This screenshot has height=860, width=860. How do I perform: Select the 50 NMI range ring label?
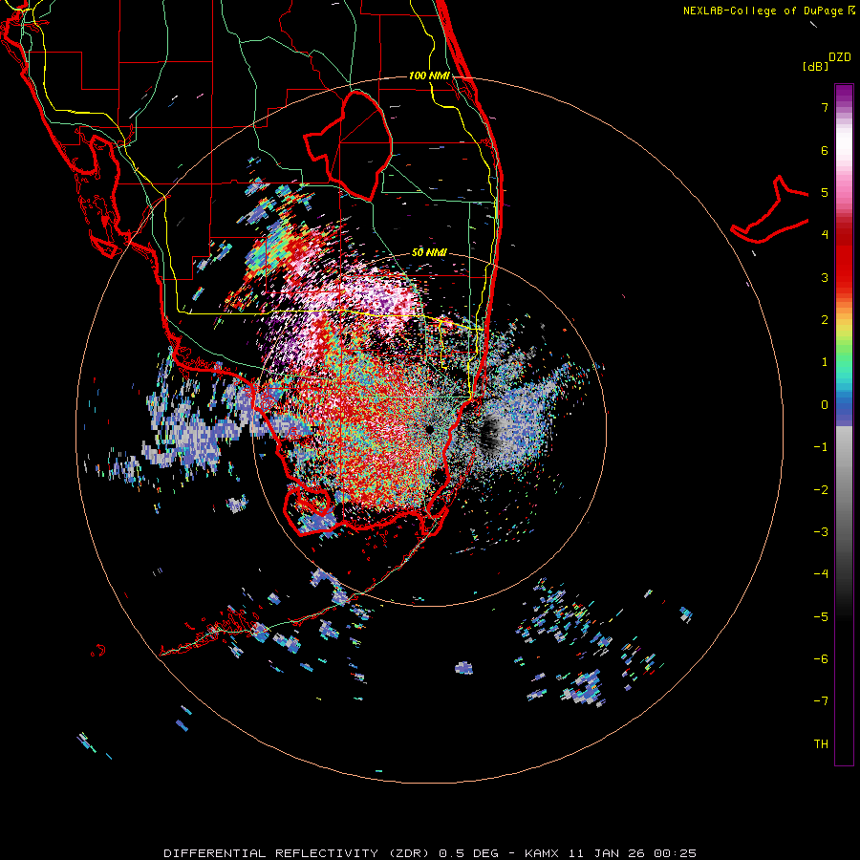(429, 252)
